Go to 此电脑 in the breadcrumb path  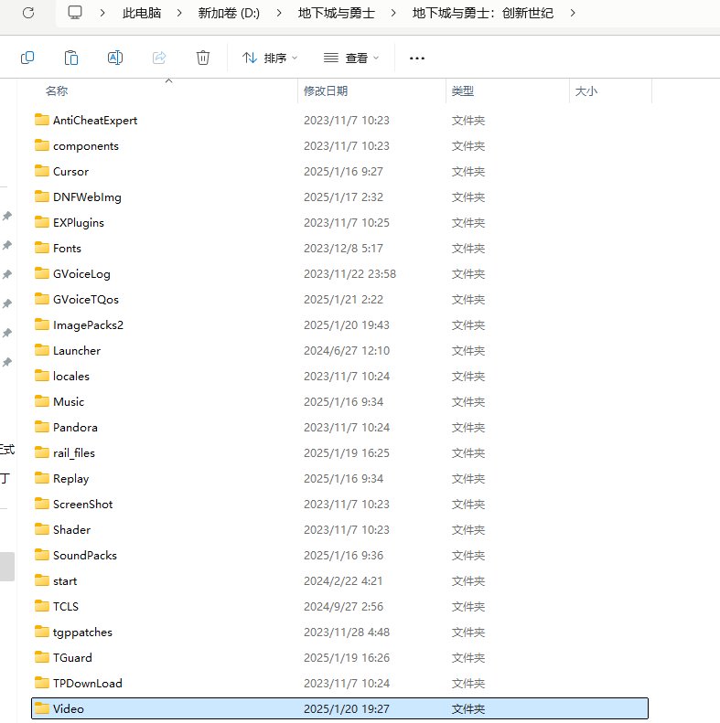tap(142, 13)
